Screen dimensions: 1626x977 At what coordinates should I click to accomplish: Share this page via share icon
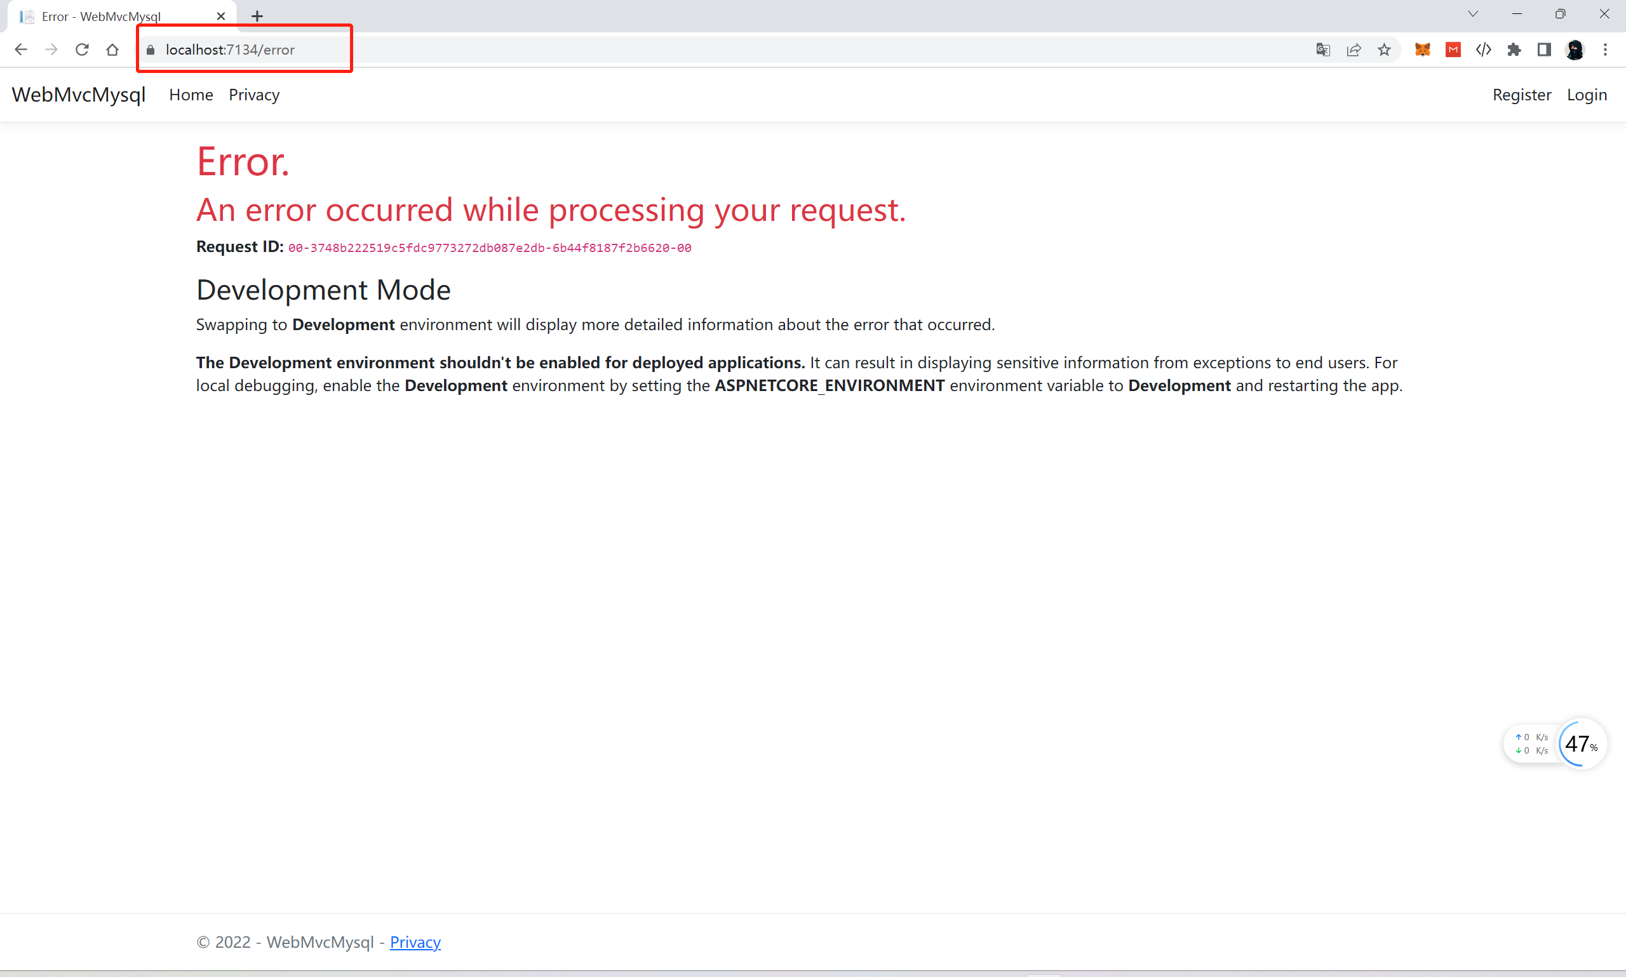coord(1354,50)
